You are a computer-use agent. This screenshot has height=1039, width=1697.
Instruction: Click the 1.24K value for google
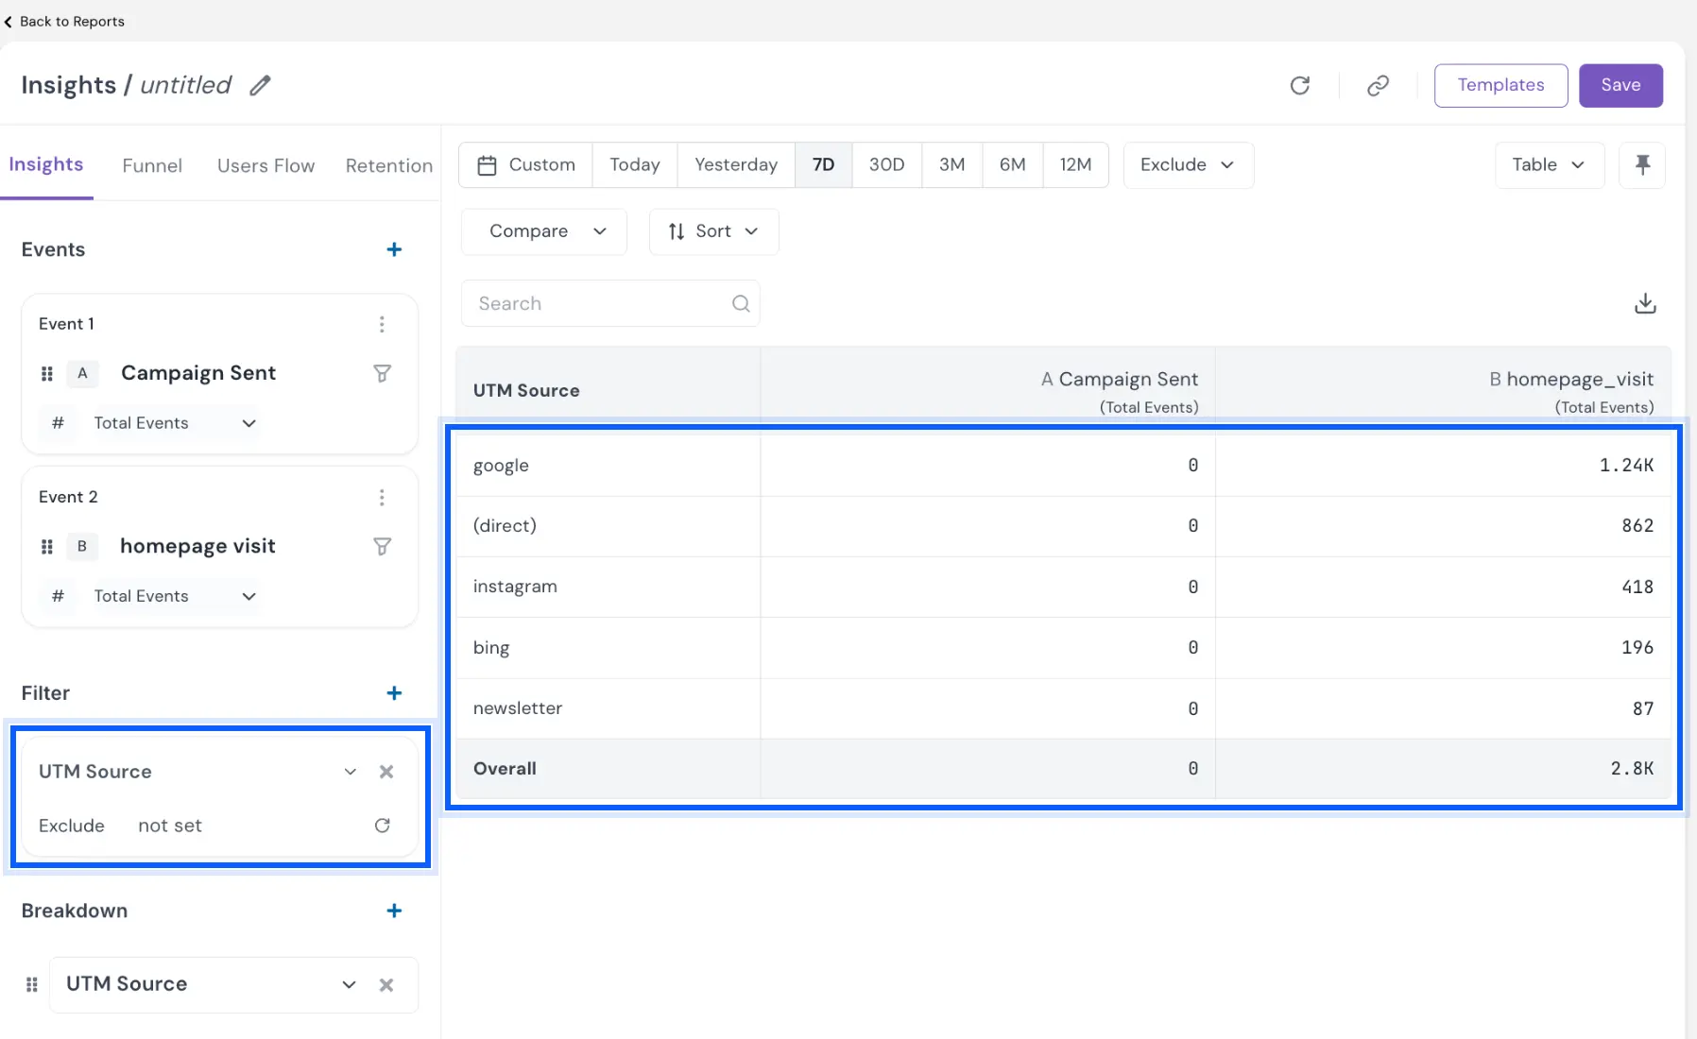(1626, 466)
